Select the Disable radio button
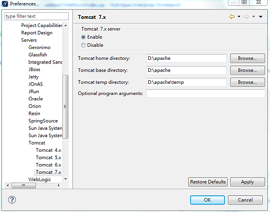This screenshot has height=212, width=270. coord(83,45)
